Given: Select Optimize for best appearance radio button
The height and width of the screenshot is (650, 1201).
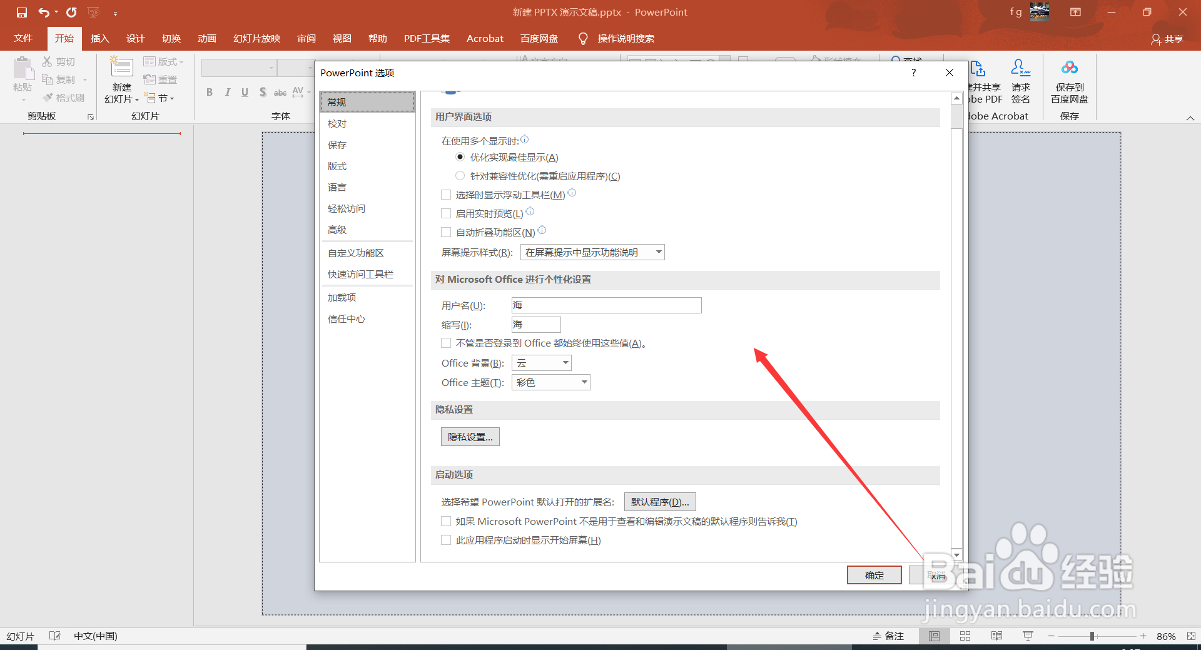Looking at the screenshot, I should pos(460,157).
